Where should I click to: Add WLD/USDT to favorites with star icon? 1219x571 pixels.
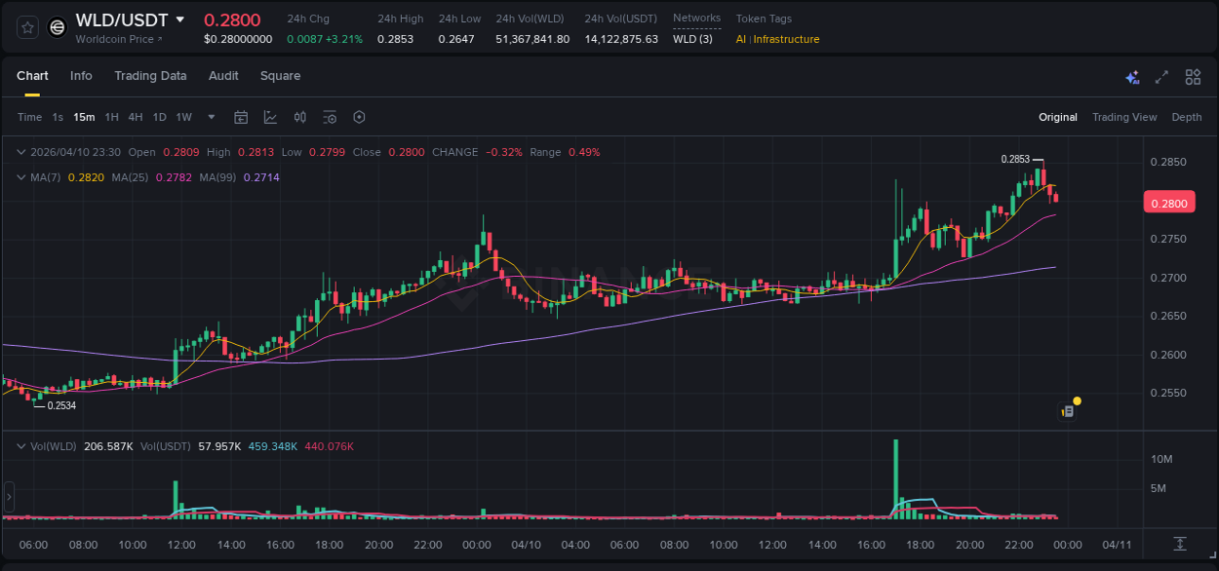[27, 27]
